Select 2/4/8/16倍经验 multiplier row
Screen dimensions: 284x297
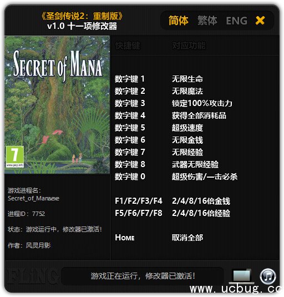173,213
